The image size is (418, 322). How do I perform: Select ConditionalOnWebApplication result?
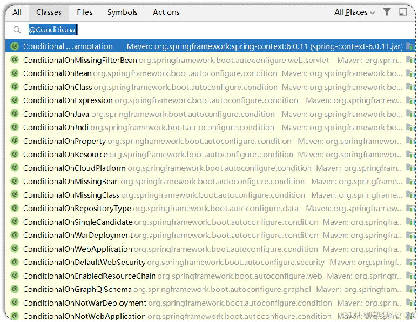point(210,249)
